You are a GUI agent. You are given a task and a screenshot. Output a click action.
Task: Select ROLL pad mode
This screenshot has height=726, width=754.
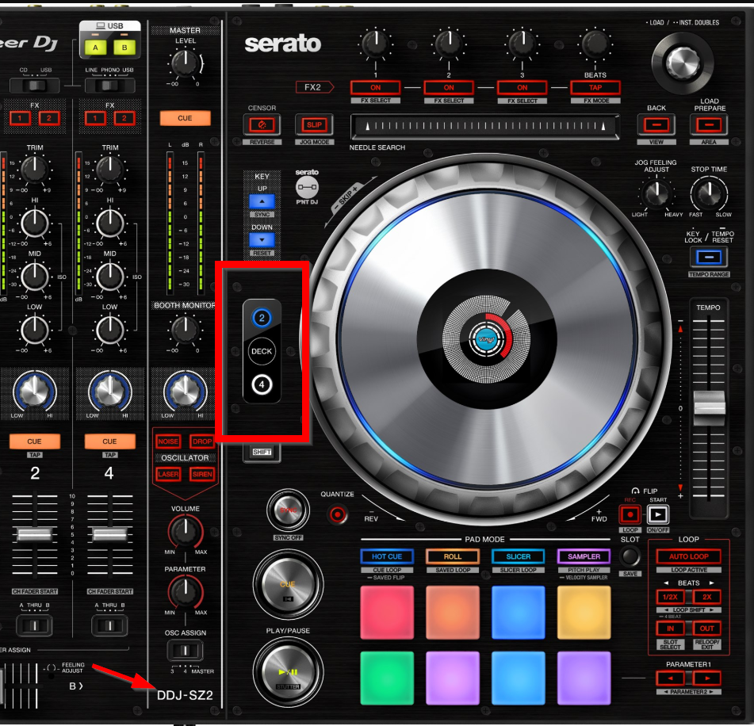pyautogui.click(x=453, y=556)
